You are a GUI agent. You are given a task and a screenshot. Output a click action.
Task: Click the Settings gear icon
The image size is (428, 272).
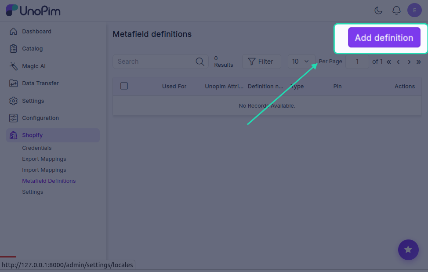13,101
